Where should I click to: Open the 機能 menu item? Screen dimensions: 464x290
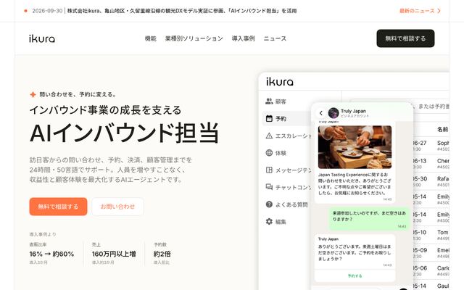click(150, 38)
